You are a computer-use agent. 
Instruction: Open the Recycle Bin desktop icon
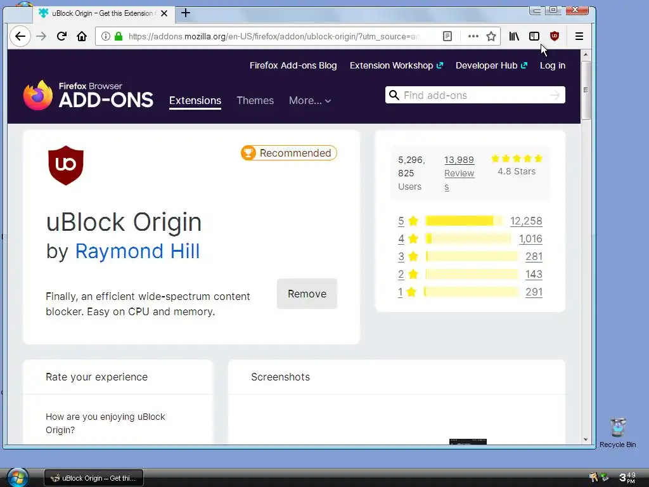point(617,432)
